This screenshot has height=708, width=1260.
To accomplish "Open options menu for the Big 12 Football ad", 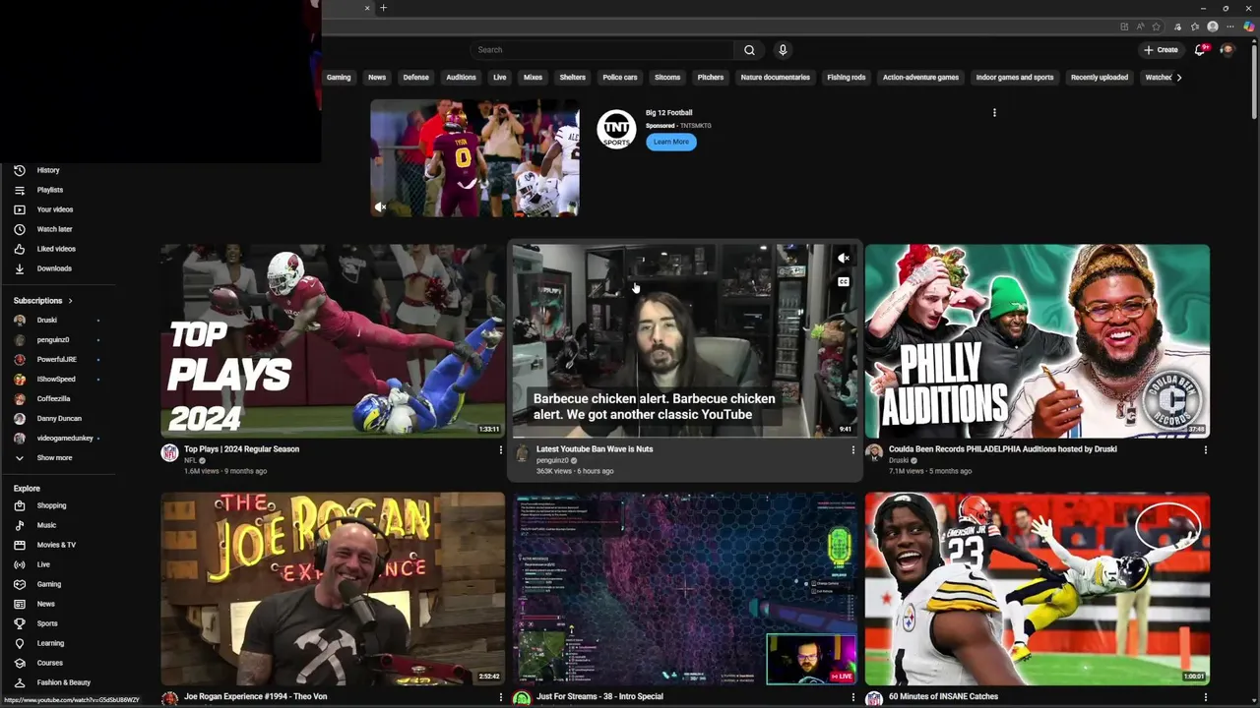I will click(994, 113).
